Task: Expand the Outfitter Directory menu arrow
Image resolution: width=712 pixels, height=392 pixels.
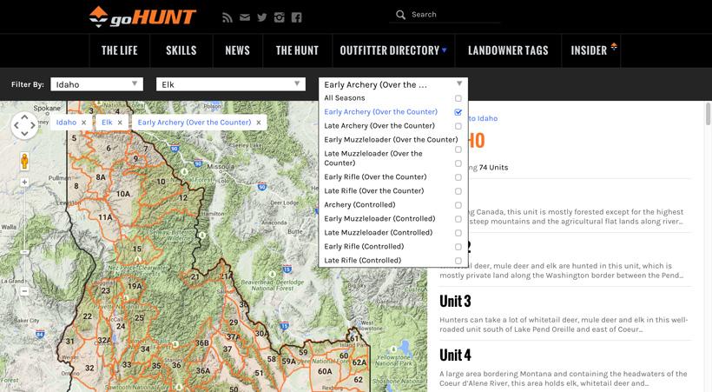Action: point(444,50)
